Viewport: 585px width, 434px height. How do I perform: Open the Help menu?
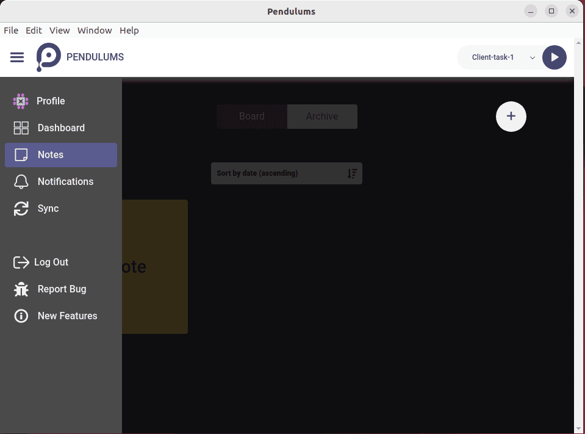coord(129,31)
